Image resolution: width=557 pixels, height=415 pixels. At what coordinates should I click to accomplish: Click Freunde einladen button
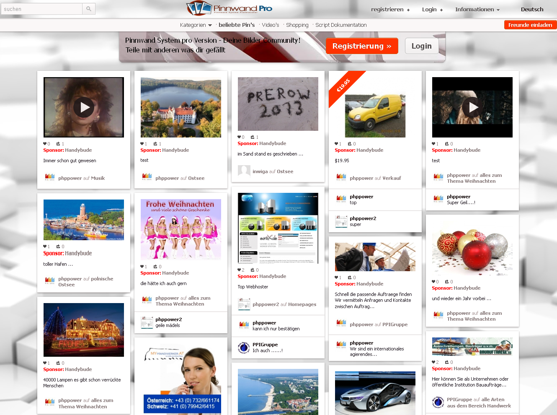click(530, 25)
